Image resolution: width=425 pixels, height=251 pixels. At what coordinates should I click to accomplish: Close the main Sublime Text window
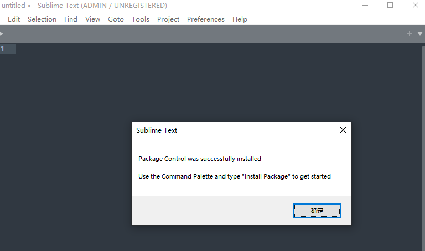tap(416, 6)
